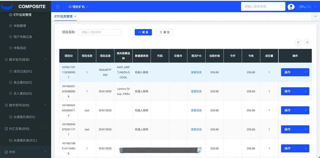This screenshot has height=158, width=320.
Task: Click the icon beside 永续委托单(外汇)
Action: coord(11,140)
